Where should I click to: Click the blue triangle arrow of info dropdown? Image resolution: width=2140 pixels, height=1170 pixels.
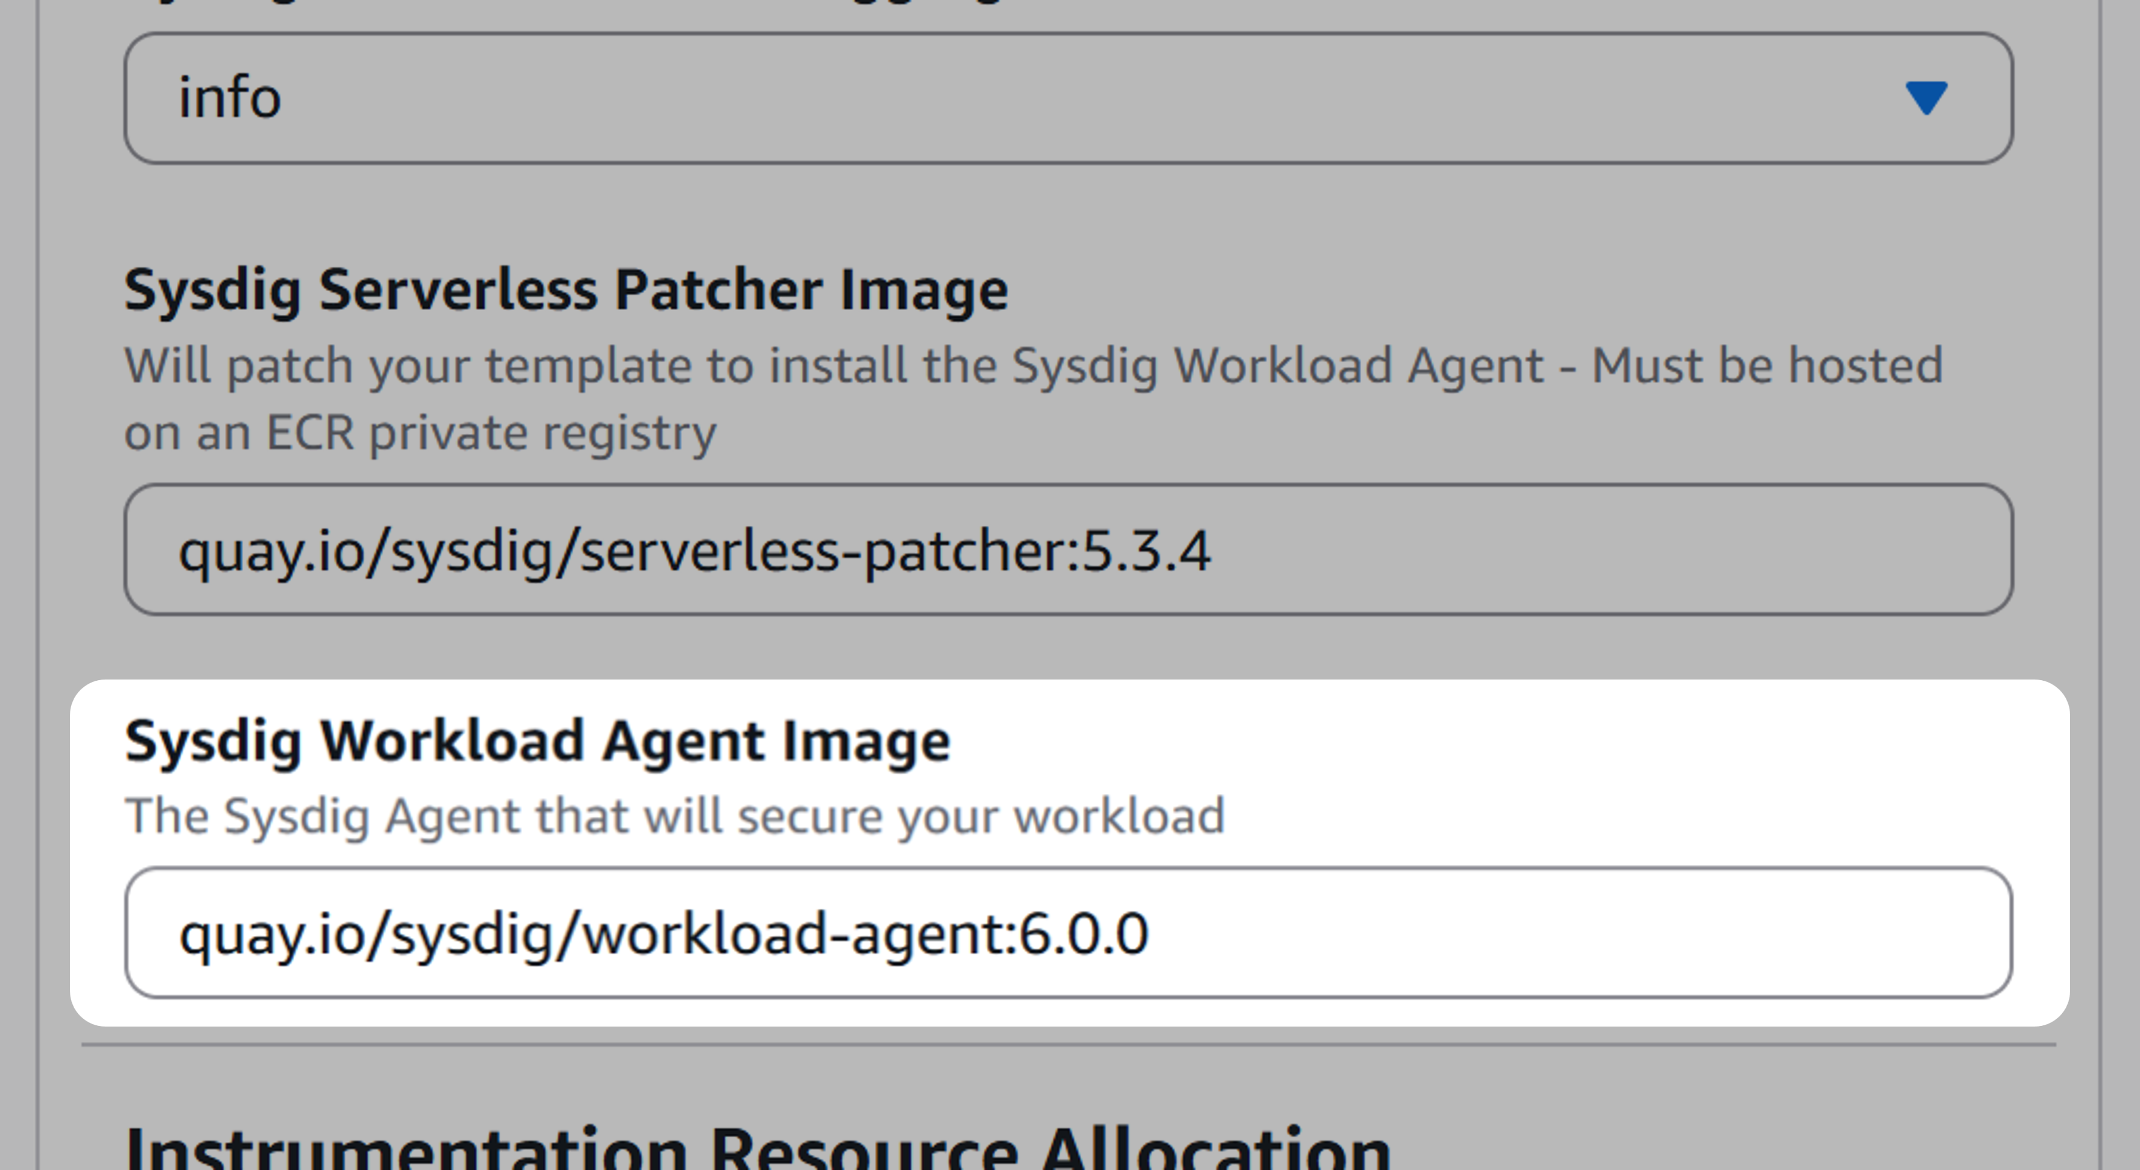coord(1925,98)
